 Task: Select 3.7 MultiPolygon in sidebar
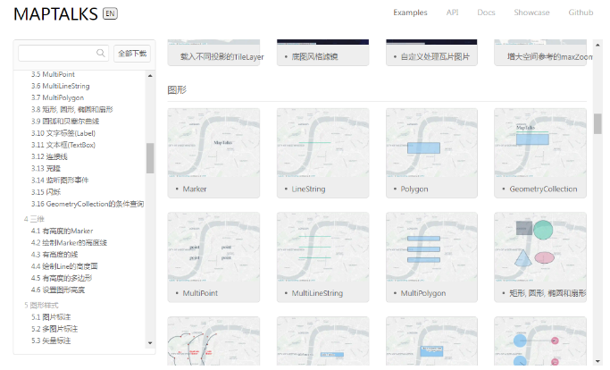click(57, 97)
